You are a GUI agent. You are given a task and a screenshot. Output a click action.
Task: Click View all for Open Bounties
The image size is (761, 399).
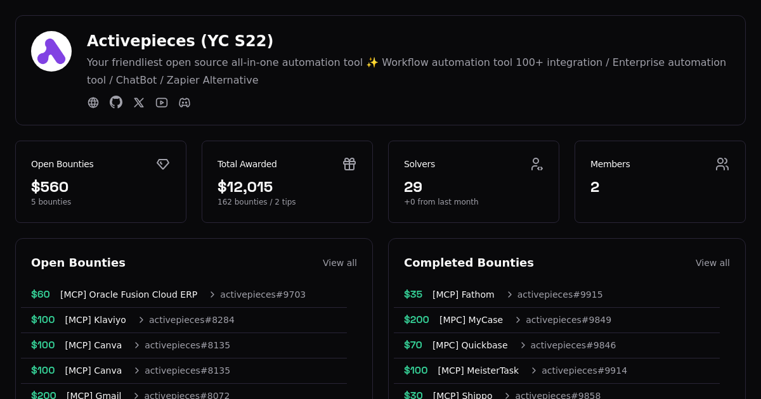(x=340, y=263)
